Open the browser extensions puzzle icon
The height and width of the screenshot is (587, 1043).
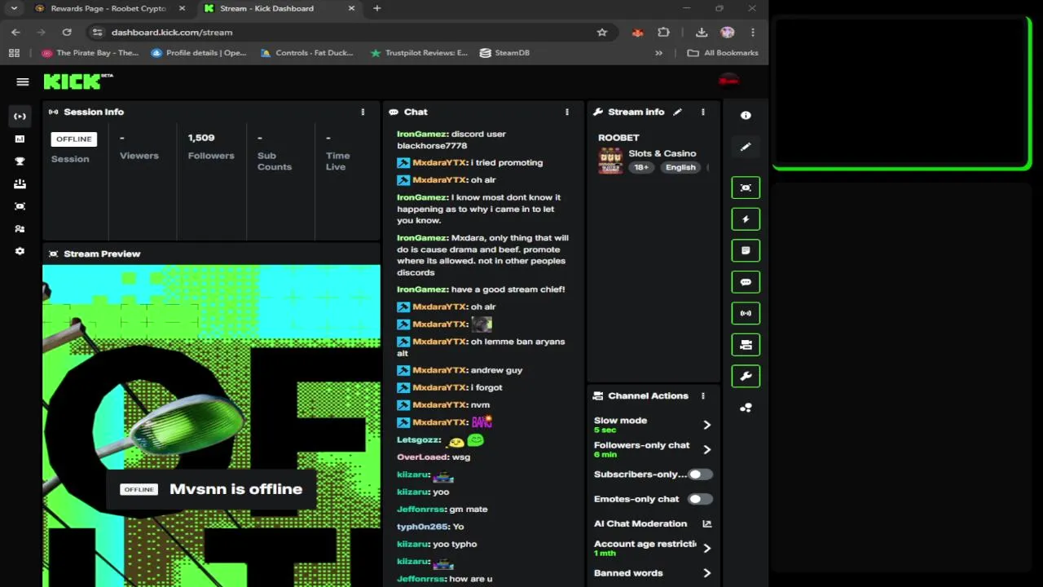coord(663,32)
